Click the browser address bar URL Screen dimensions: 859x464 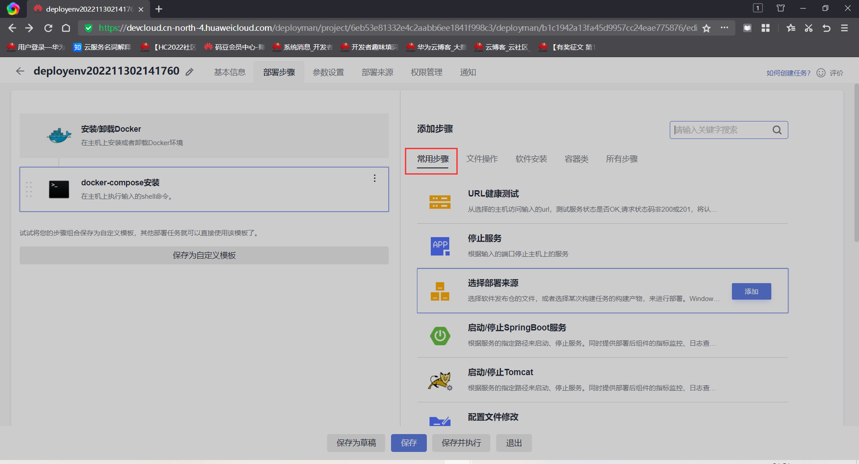click(398, 28)
